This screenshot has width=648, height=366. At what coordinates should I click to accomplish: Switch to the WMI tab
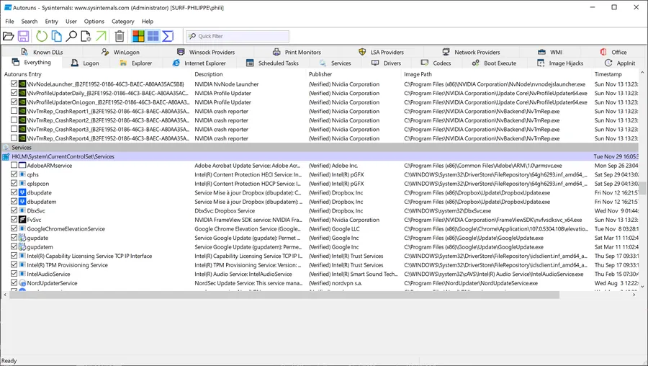(550, 52)
